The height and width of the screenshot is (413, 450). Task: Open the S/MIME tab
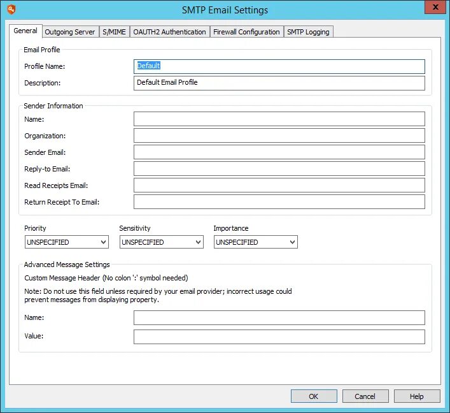coord(114,32)
